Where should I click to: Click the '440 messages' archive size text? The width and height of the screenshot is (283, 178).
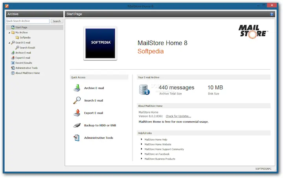176,87
